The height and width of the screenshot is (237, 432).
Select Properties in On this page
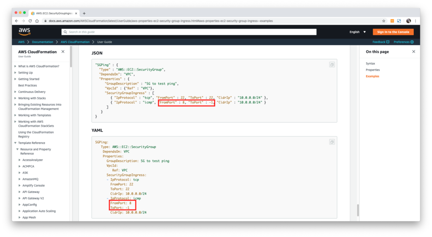(x=373, y=70)
